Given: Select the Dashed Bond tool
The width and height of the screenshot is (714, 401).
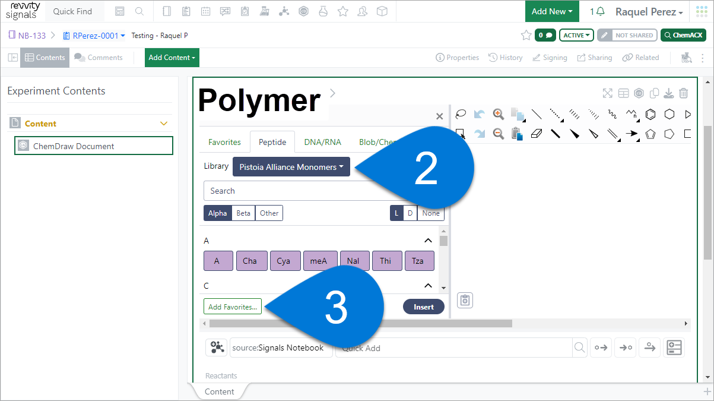Looking at the screenshot, I should coord(556,114).
